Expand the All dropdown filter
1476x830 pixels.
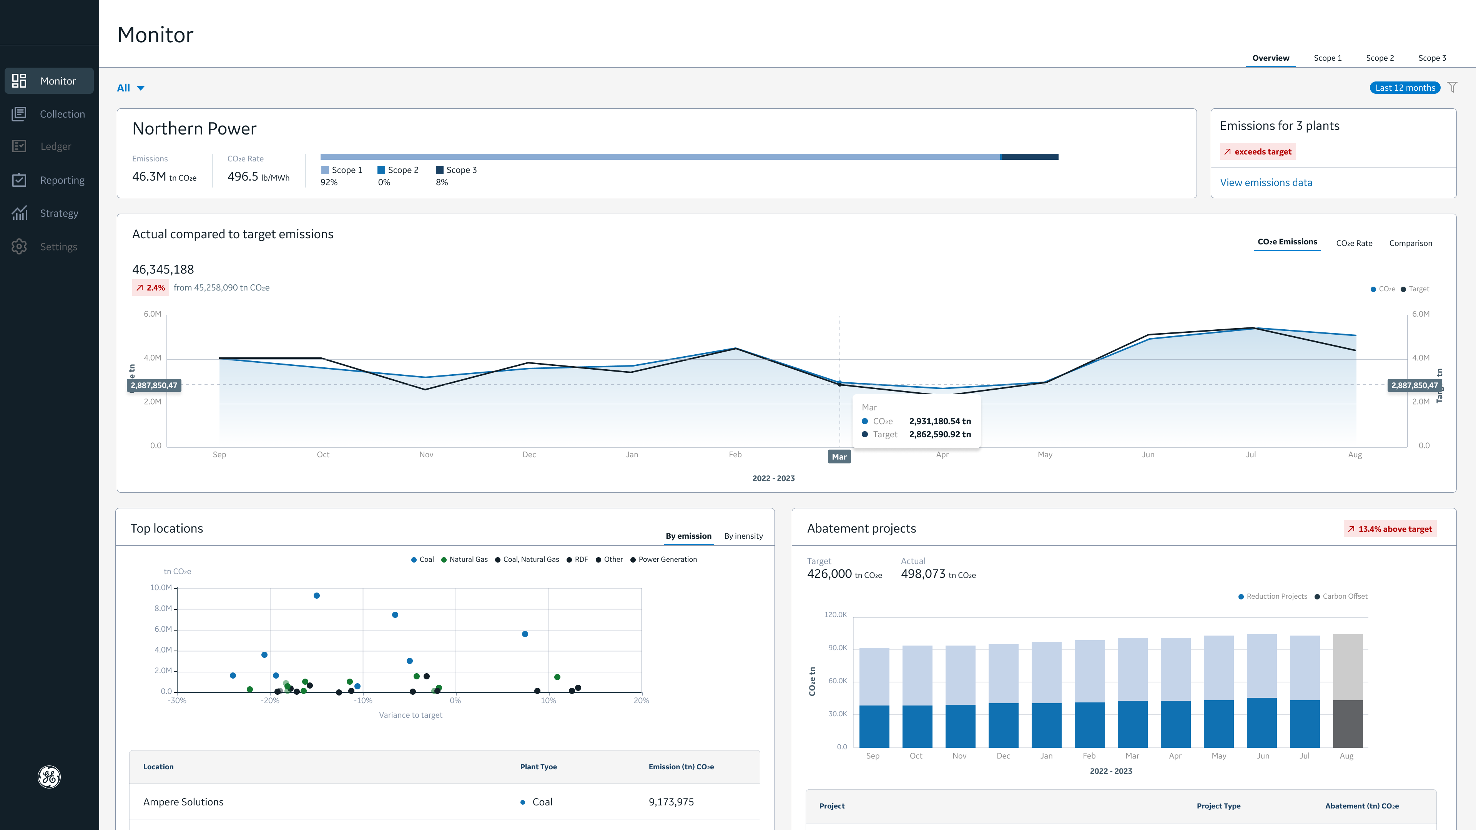[131, 88]
